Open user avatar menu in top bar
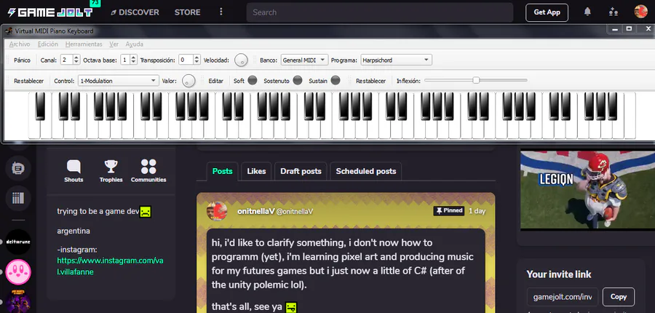The image size is (655, 313). click(640, 12)
